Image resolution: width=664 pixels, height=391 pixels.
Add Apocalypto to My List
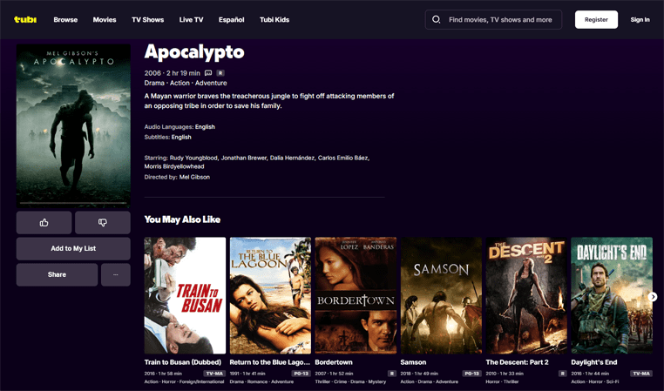[x=73, y=248]
